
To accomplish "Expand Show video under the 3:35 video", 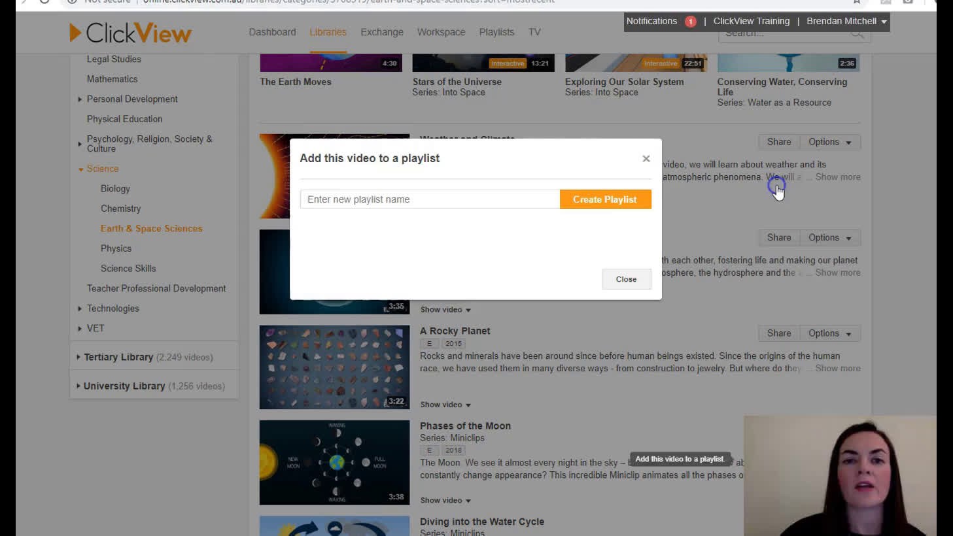I will click(445, 309).
